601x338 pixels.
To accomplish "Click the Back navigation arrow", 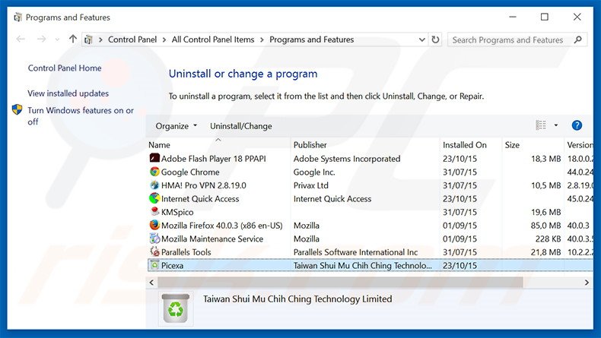I will pos(21,39).
